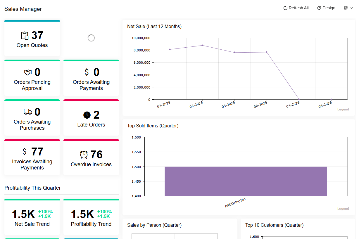This screenshot has height=239, width=359.
Task: Click the 77 Invoices Awaiting Payments value
Action: point(37,152)
